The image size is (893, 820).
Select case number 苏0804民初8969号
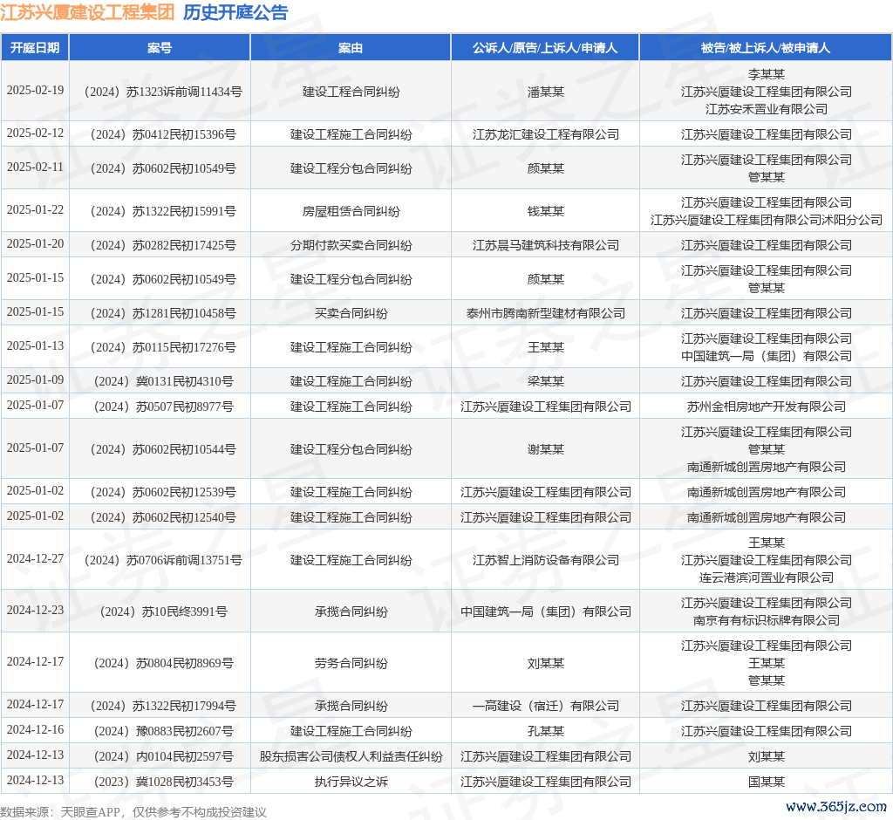pos(163,663)
